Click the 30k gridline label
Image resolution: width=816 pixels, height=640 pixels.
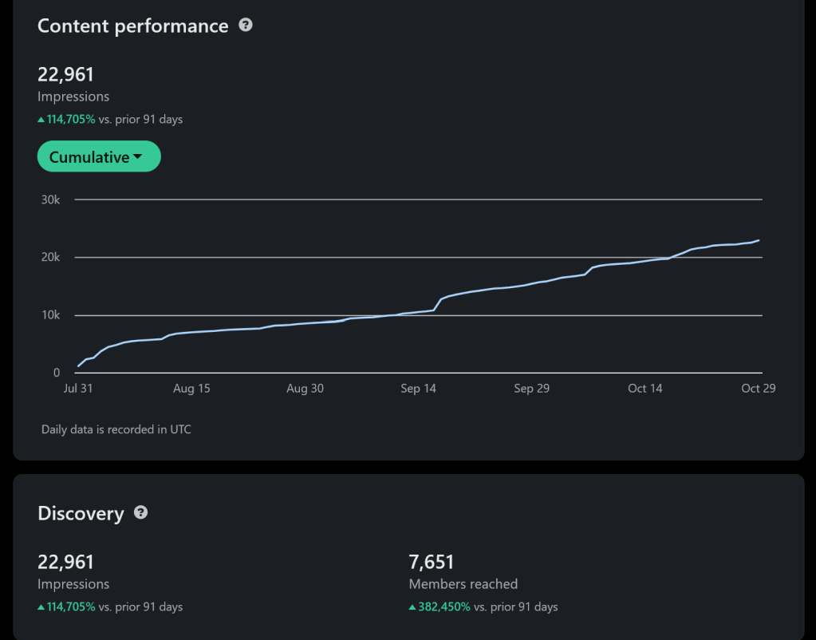(x=50, y=200)
